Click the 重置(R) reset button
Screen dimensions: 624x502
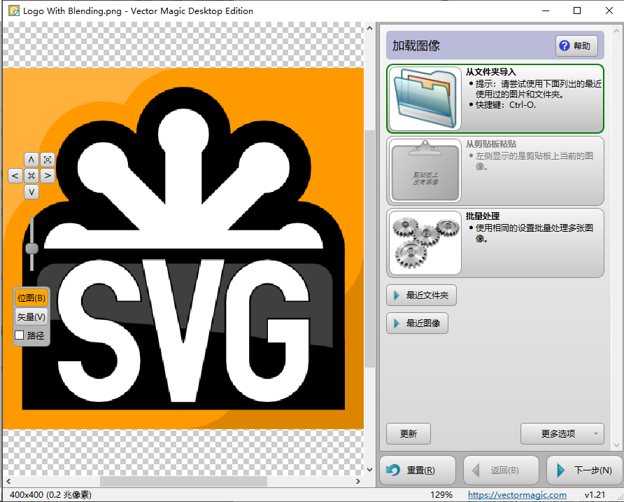pos(418,470)
